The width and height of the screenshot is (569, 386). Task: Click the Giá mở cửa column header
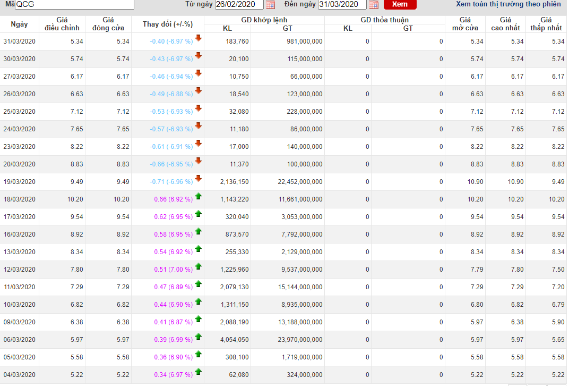tap(465, 24)
